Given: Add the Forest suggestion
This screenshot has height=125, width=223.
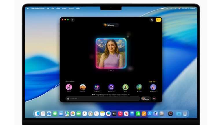Looking at the screenshot, I should (x=139, y=88).
